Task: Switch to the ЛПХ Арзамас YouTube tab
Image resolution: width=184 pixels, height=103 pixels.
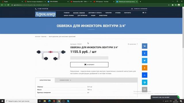Action: pos(104,2)
